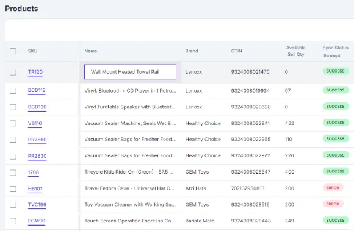This screenshot has height=231, width=354.
Task: Select name 'Travel Fedora Case - Universal Hat C...'
Action: [129, 188]
